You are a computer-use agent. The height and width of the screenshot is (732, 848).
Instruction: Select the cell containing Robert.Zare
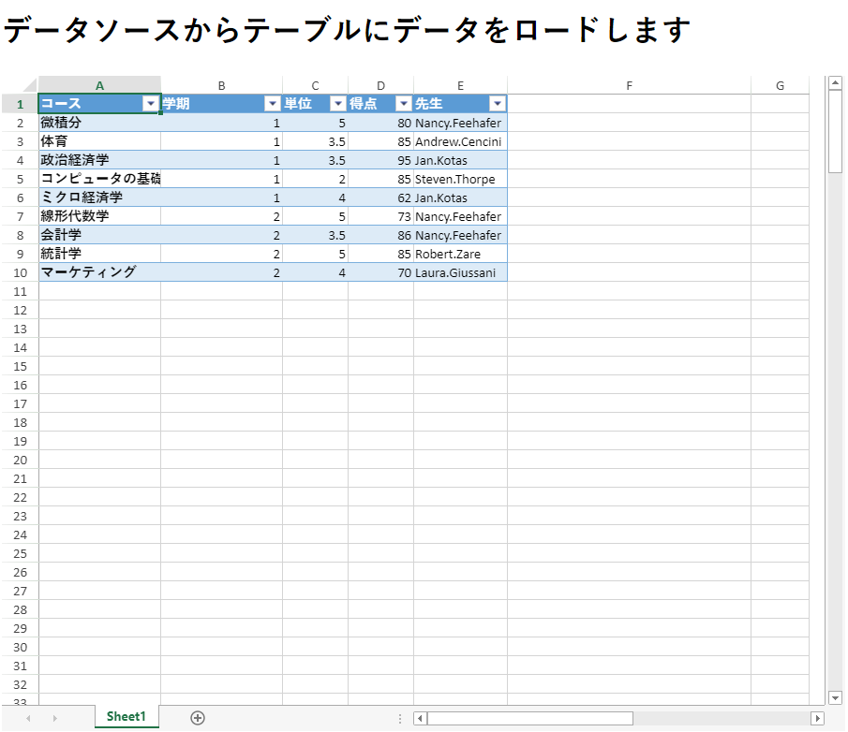click(459, 254)
